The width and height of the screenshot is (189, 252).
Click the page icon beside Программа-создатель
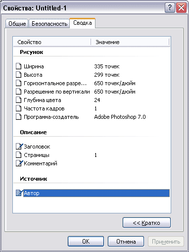[x=18, y=117]
